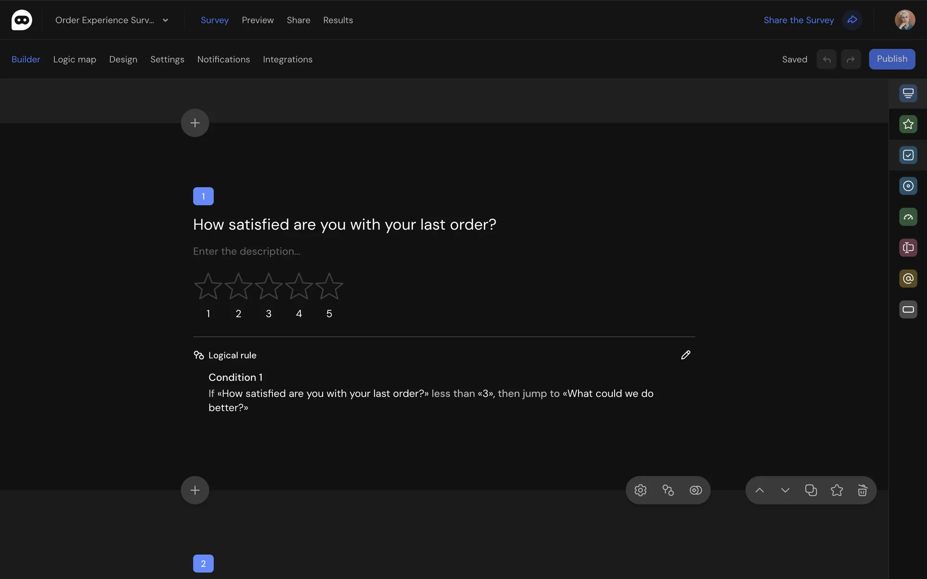
Task: Click Share the Survey link
Action: point(799,20)
